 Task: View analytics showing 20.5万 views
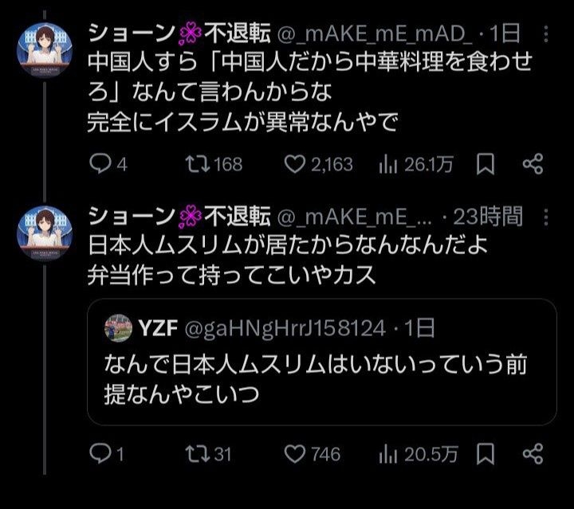point(387,454)
